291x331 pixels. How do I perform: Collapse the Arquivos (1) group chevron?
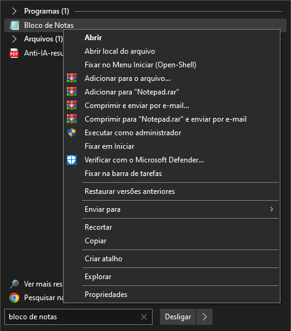coord(14,39)
